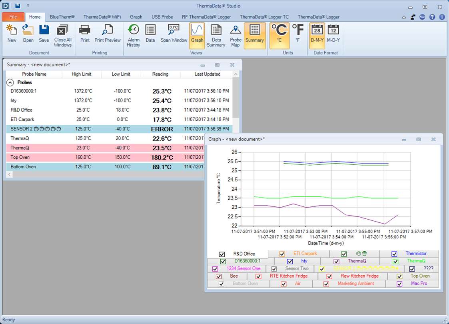Open the Span Window view
449x324 pixels.
pos(174,34)
